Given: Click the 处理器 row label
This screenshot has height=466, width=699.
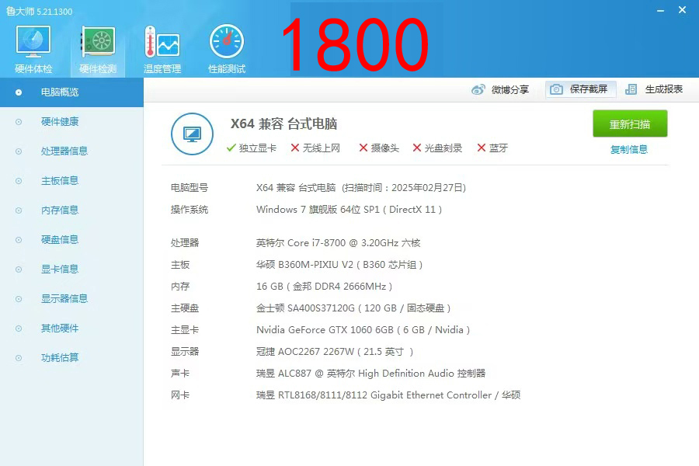Looking at the screenshot, I should 185,243.
